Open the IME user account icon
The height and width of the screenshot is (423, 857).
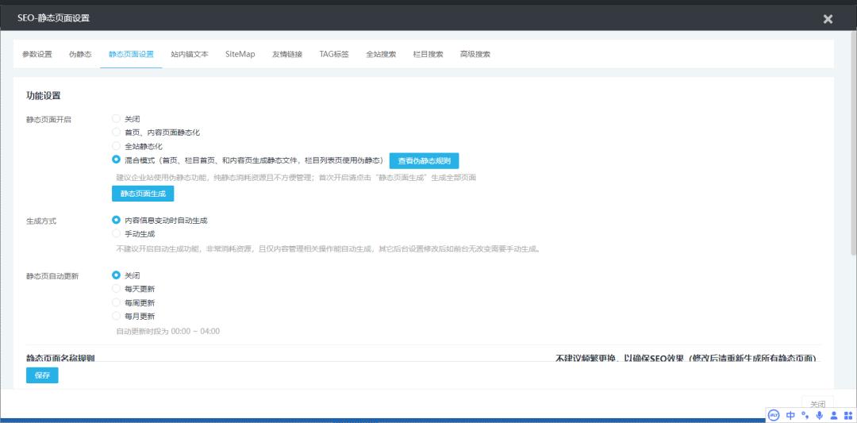point(834,415)
